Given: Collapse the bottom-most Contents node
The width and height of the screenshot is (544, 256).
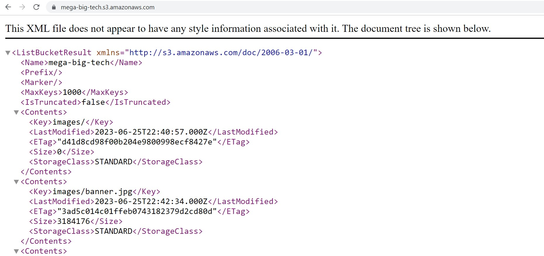Looking at the screenshot, I should click(x=16, y=251).
